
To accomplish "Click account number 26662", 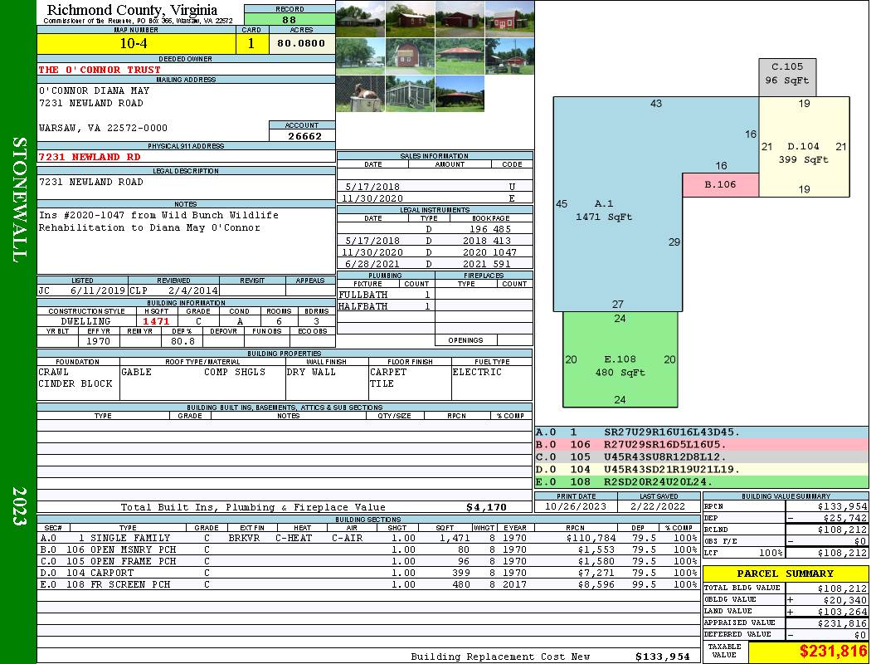I will (x=302, y=136).
